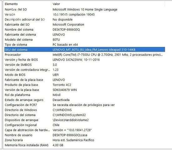
Task: Click the \Device\HarddiskVolume2 value
Action: click(71, 120)
